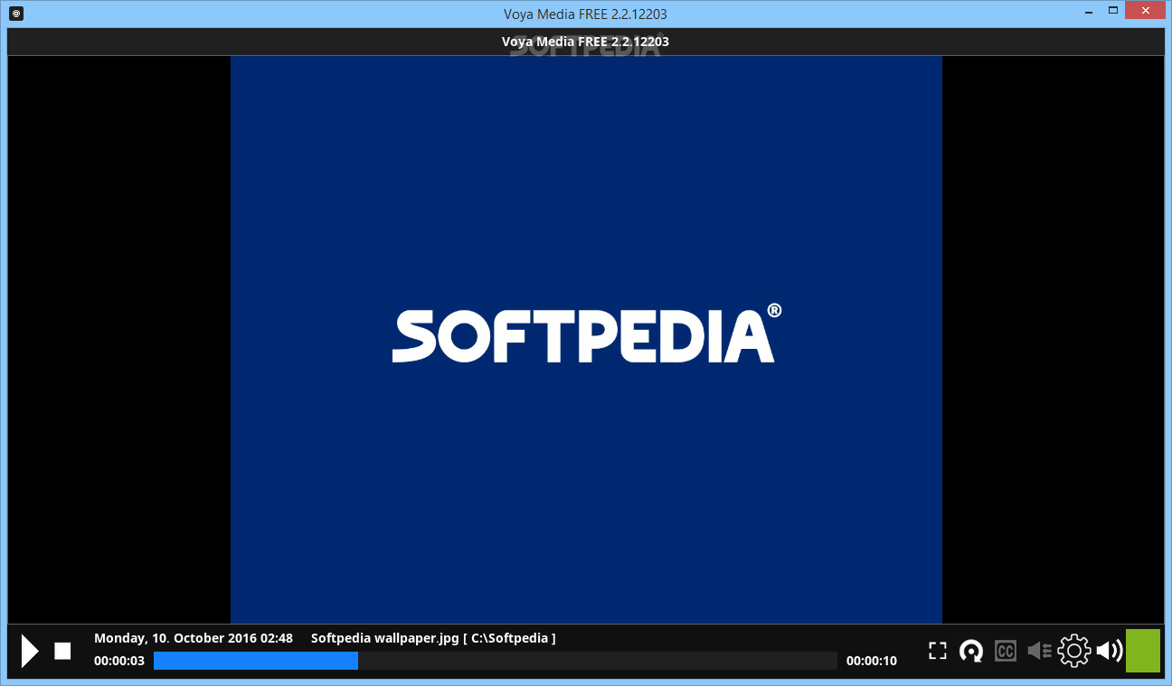Maximize the Voya Media window
1172x686 pixels.
pyautogui.click(x=1112, y=11)
